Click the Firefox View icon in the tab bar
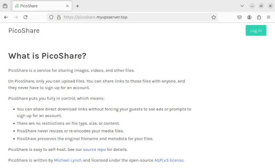Image resolution: width=275 pixels, height=168 pixels. tap(5, 6)
